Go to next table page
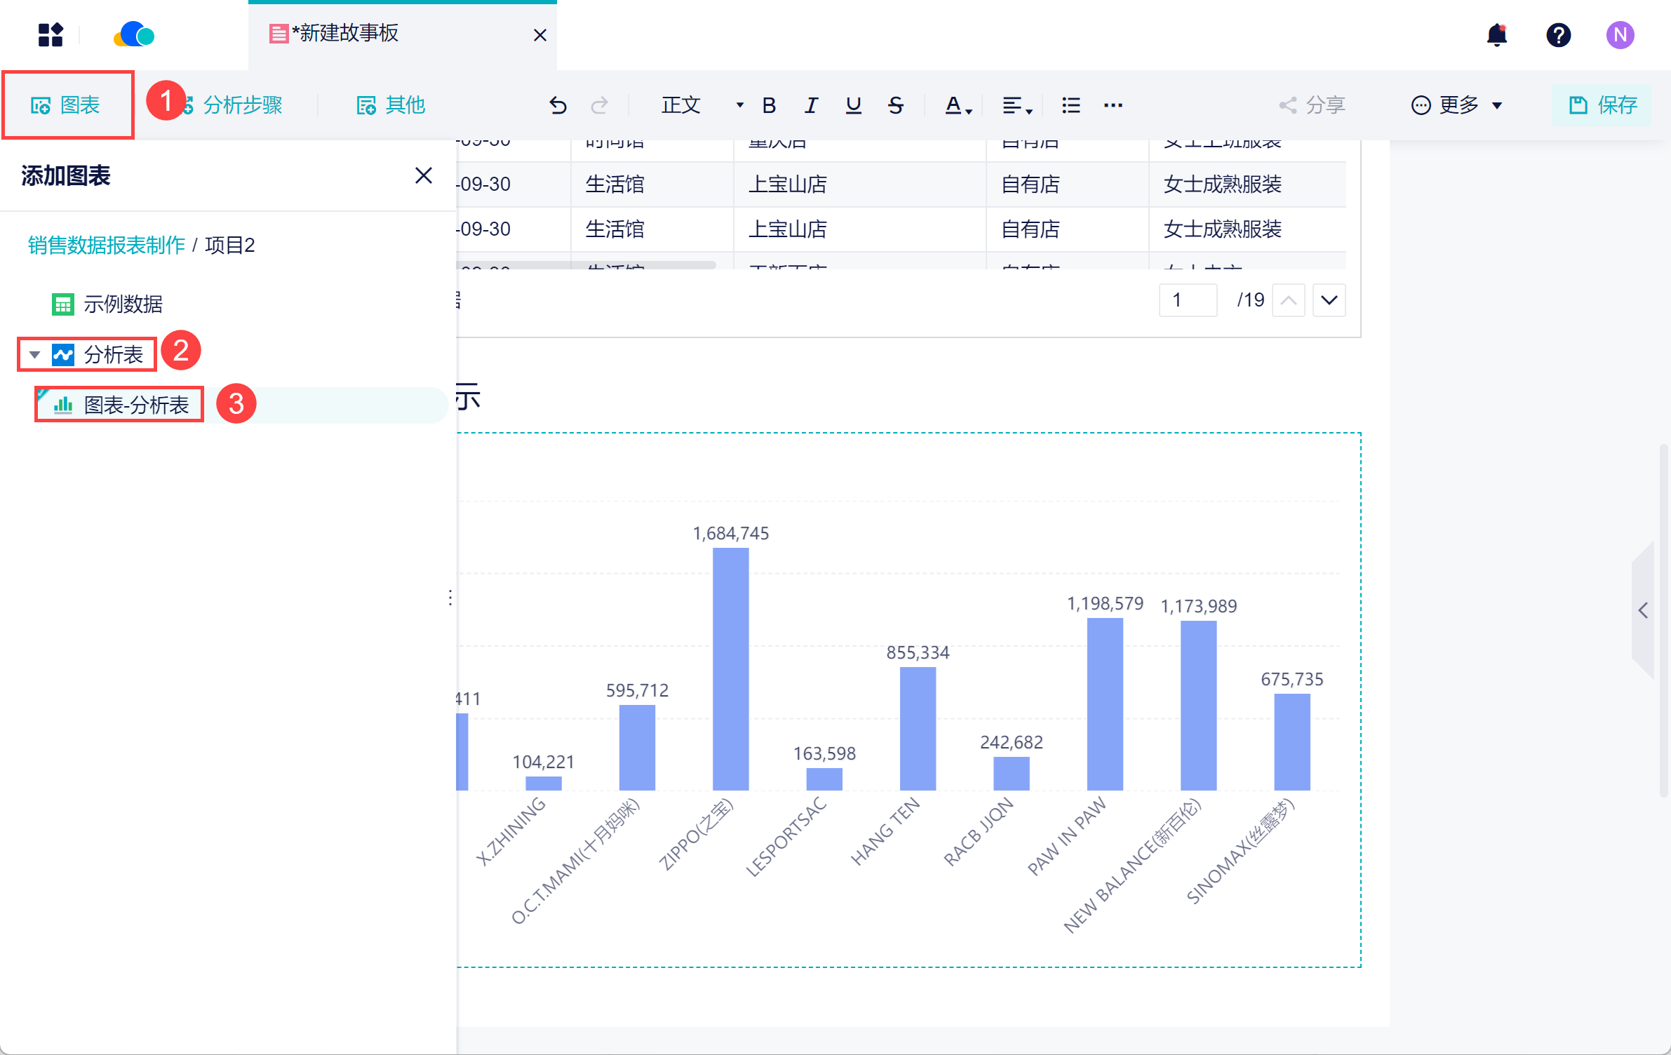The height and width of the screenshot is (1055, 1671). [x=1329, y=300]
